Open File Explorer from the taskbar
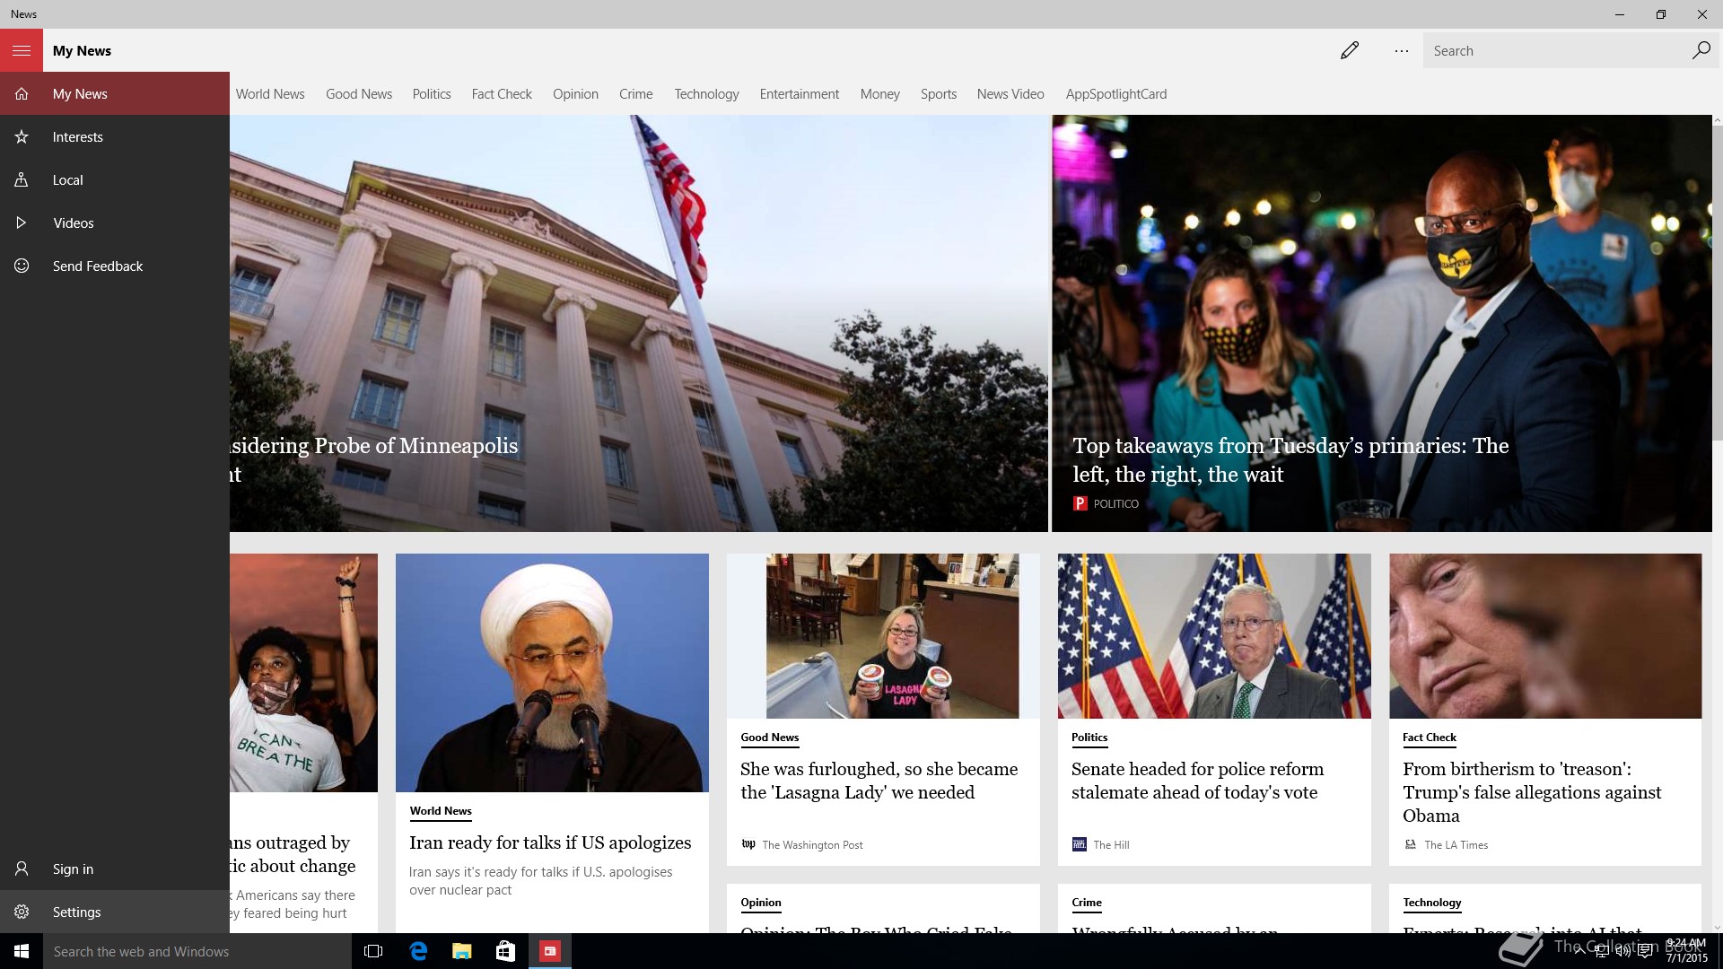The height and width of the screenshot is (969, 1723). [462, 951]
